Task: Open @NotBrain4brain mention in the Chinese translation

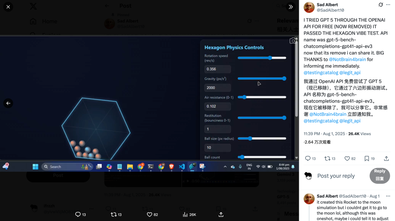Action: [x=328, y=114]
